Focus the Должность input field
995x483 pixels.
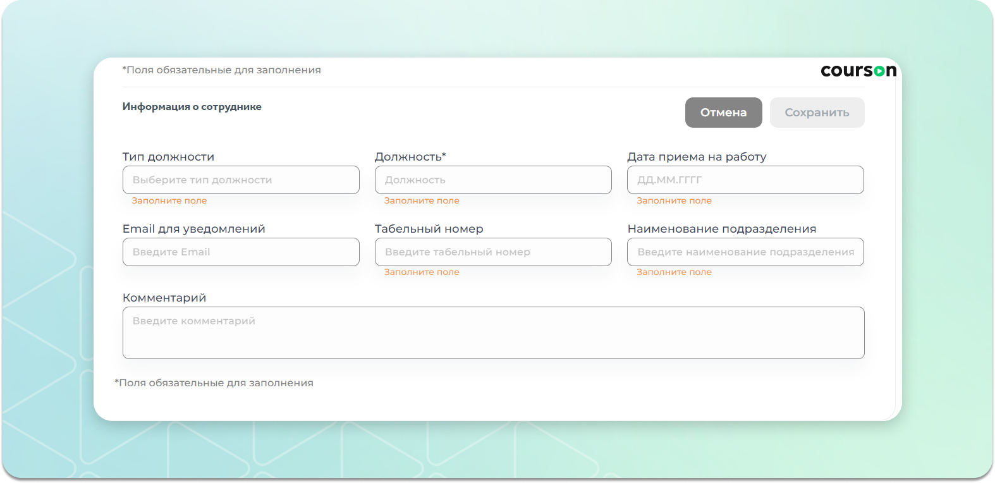493,180
